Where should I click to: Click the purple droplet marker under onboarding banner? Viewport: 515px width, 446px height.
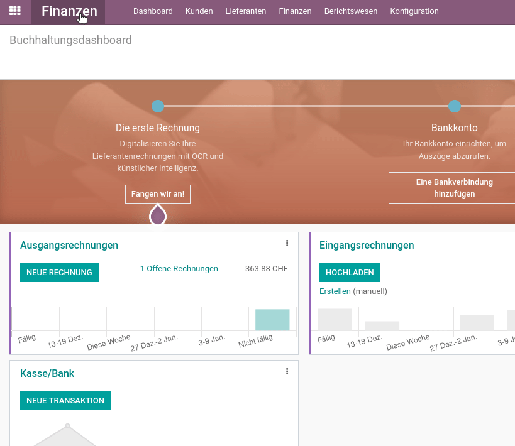pos(157,216)
